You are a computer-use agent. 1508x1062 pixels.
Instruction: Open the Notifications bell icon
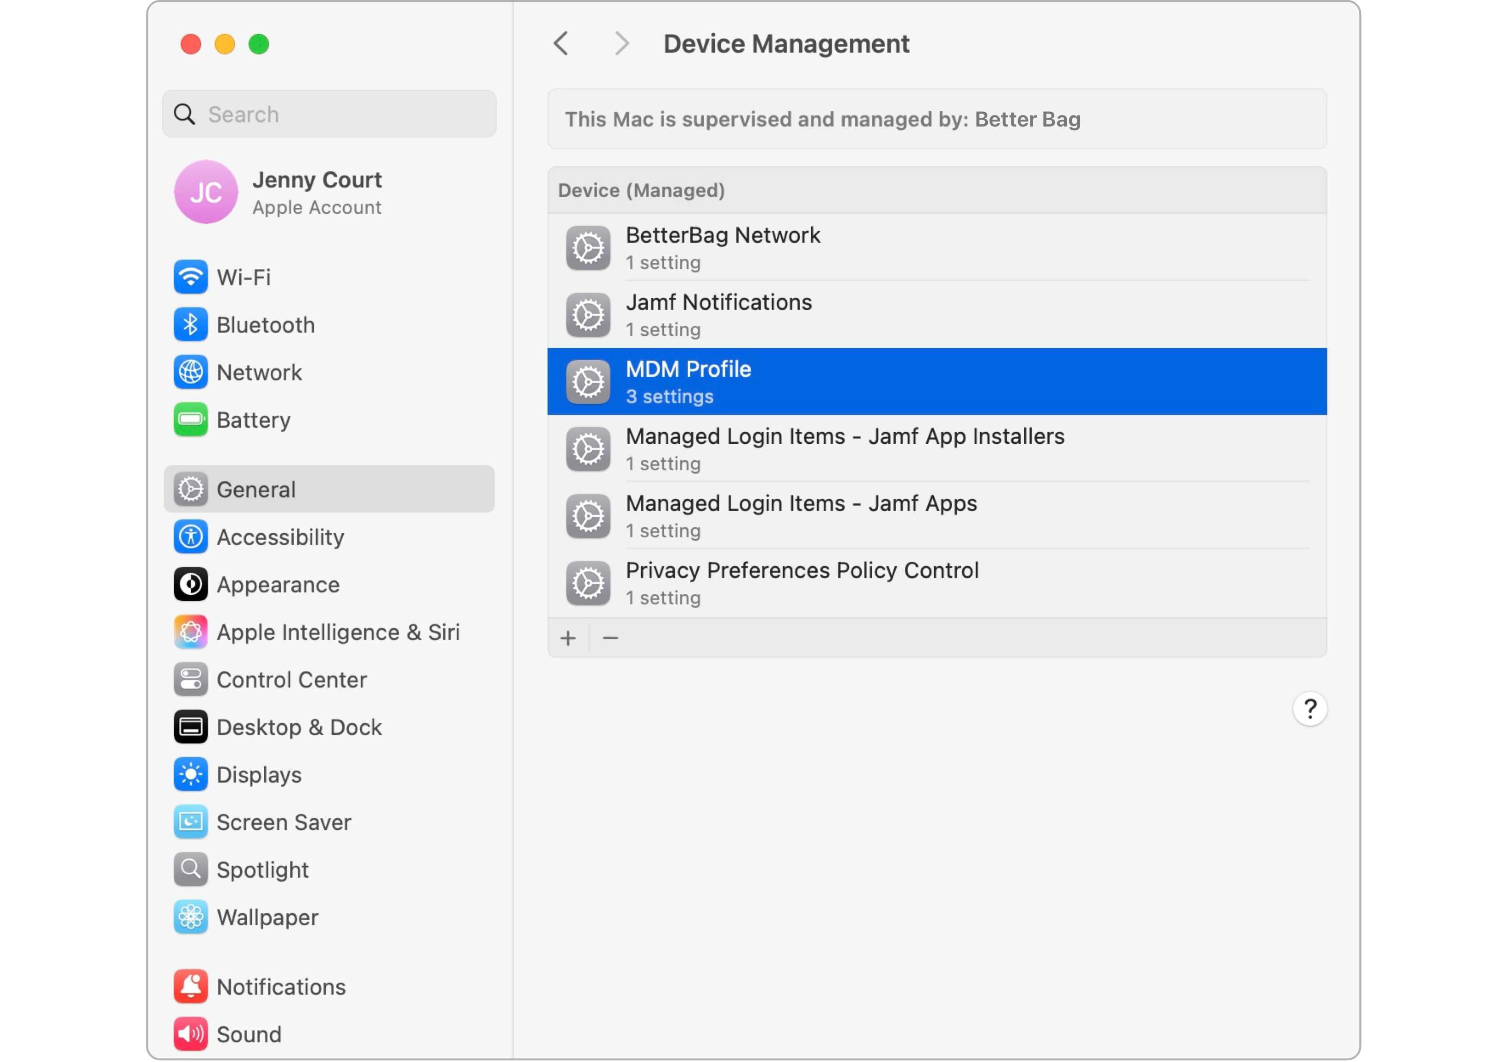(x=190, y=987)
